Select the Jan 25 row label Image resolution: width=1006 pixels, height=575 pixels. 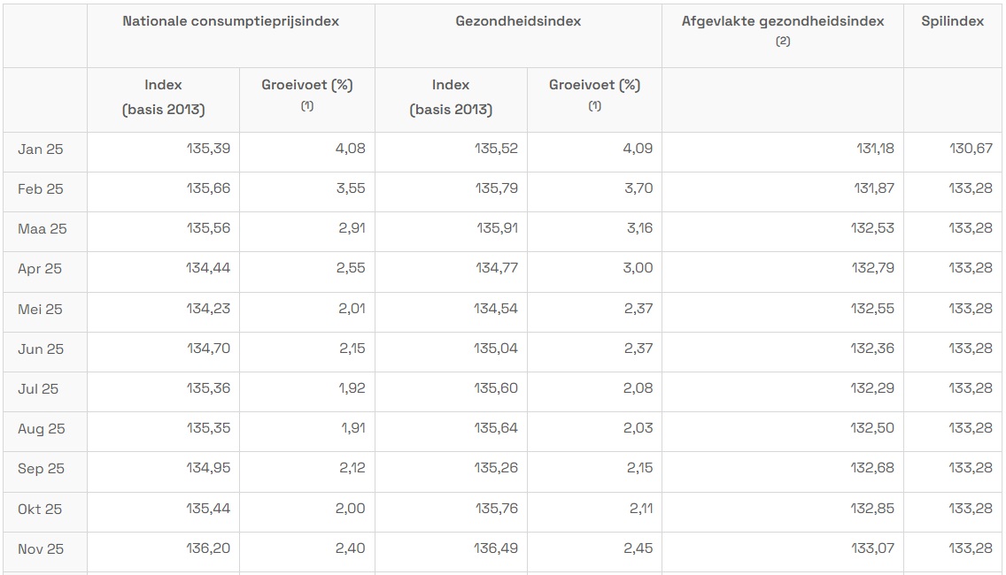click(41, 149)
